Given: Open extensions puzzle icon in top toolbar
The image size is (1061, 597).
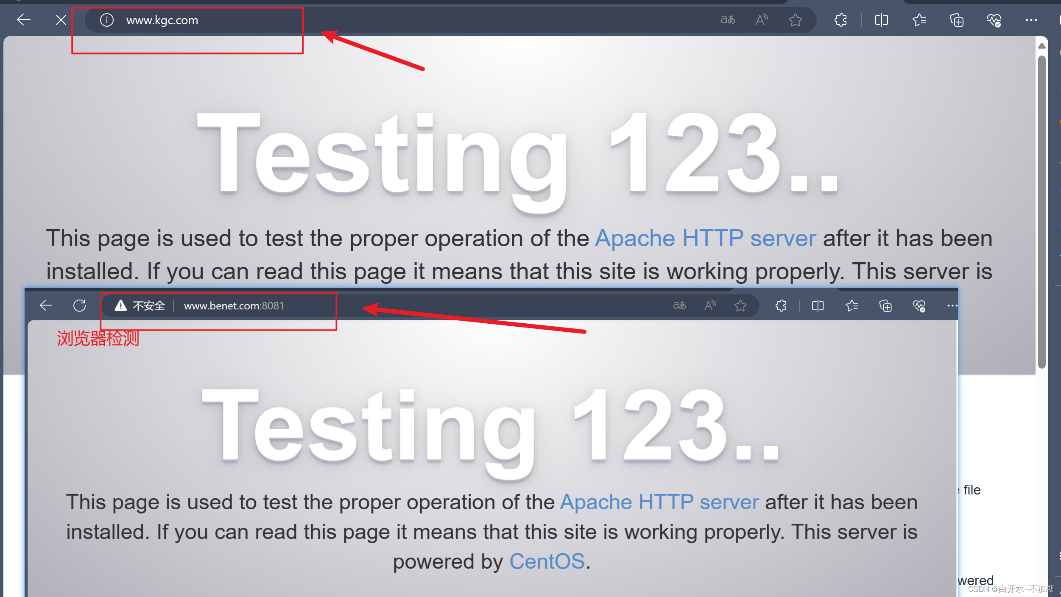Looking at the screenshot, I should point(840,20).
